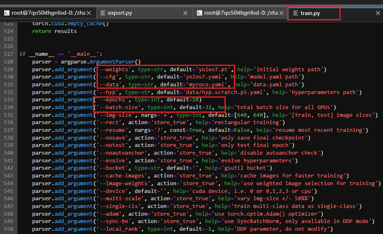Click '--resume' argument string
The height and width of the screenshot is (234, 383).
pyautogui.click(x=112, y=130)
